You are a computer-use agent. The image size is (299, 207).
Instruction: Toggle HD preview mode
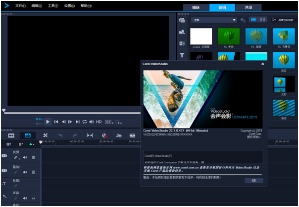[99, 122]
